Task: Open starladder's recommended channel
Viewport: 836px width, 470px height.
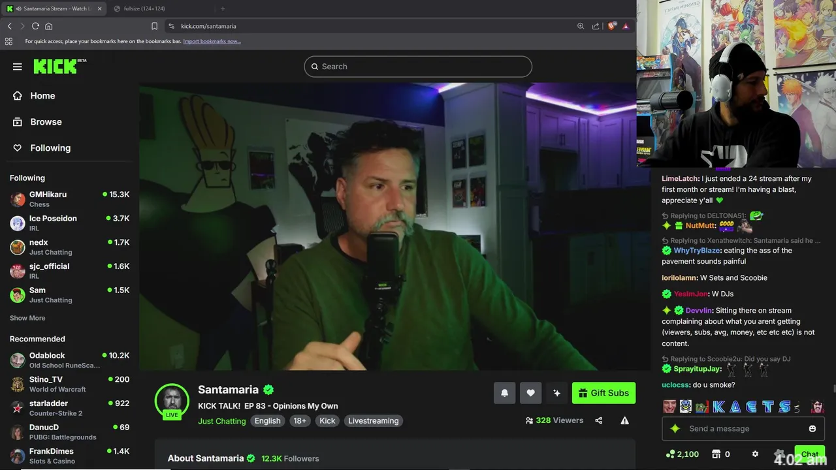Action: point(70,408)
